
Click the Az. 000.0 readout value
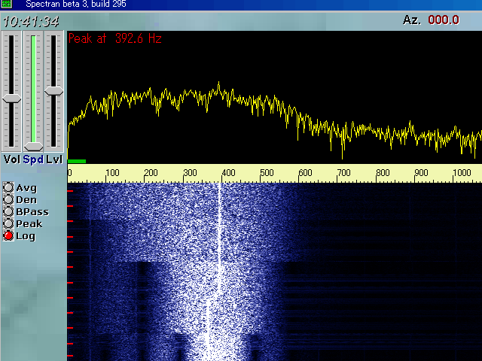pyautogui.click(x=444, y=20)
